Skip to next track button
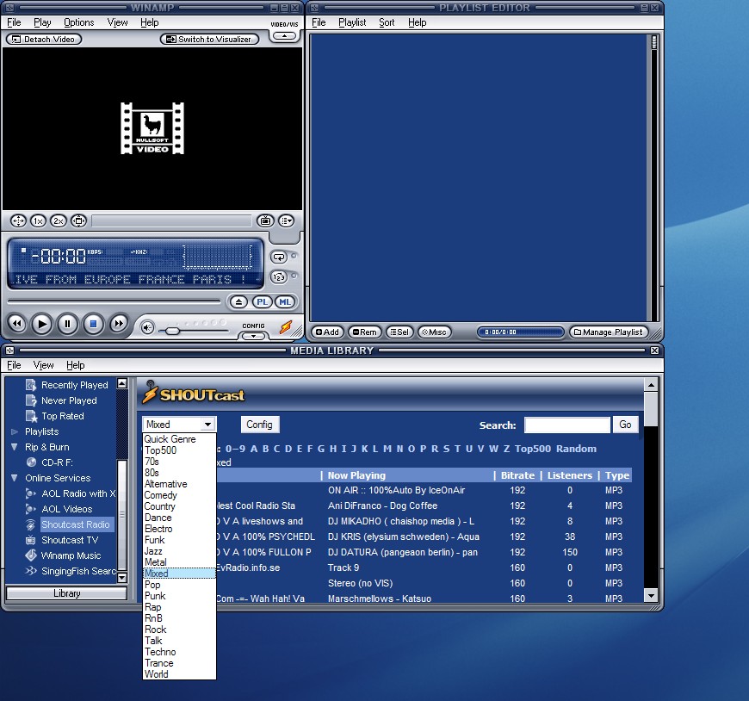The height and width of the screenshot is (701, 749). 119,324
